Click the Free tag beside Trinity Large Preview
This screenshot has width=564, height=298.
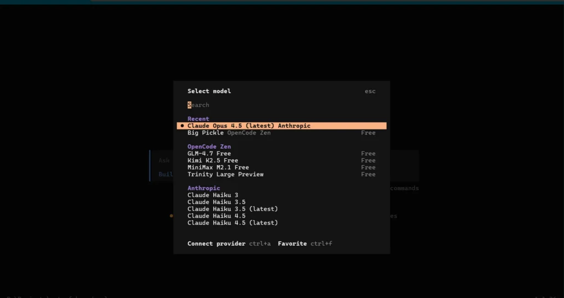pyautogui.click(x=368, y=175)
